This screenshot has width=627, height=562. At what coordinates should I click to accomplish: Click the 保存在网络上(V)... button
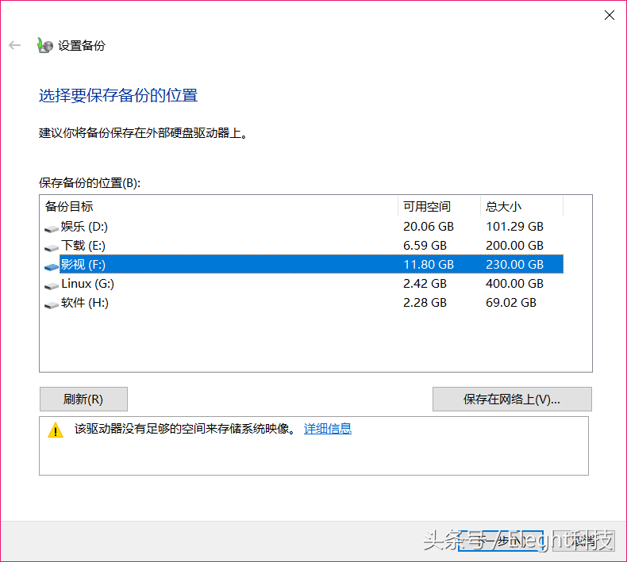(512, 399)
